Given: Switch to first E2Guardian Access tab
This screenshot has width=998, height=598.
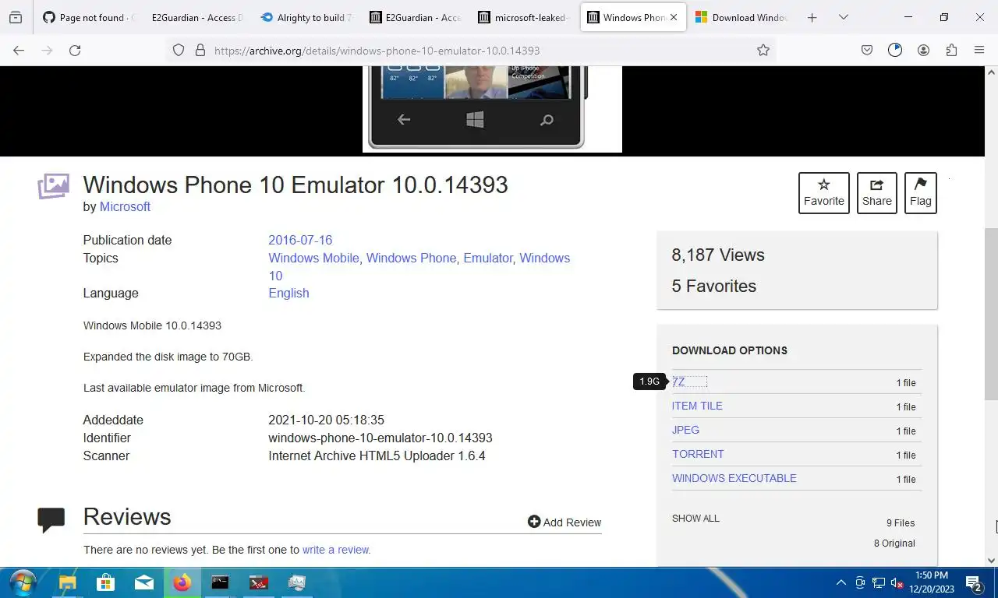Looking at the screenshot, I should click(197, 17).
